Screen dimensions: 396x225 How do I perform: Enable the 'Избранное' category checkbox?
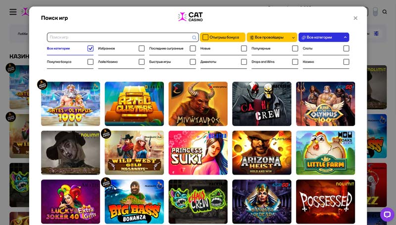142,48
